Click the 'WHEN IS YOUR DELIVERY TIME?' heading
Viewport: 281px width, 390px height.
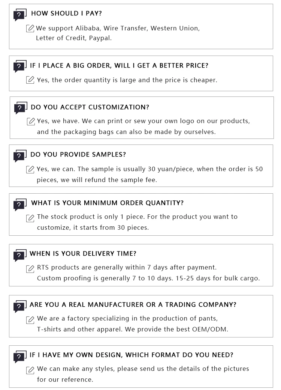[83, 254]
